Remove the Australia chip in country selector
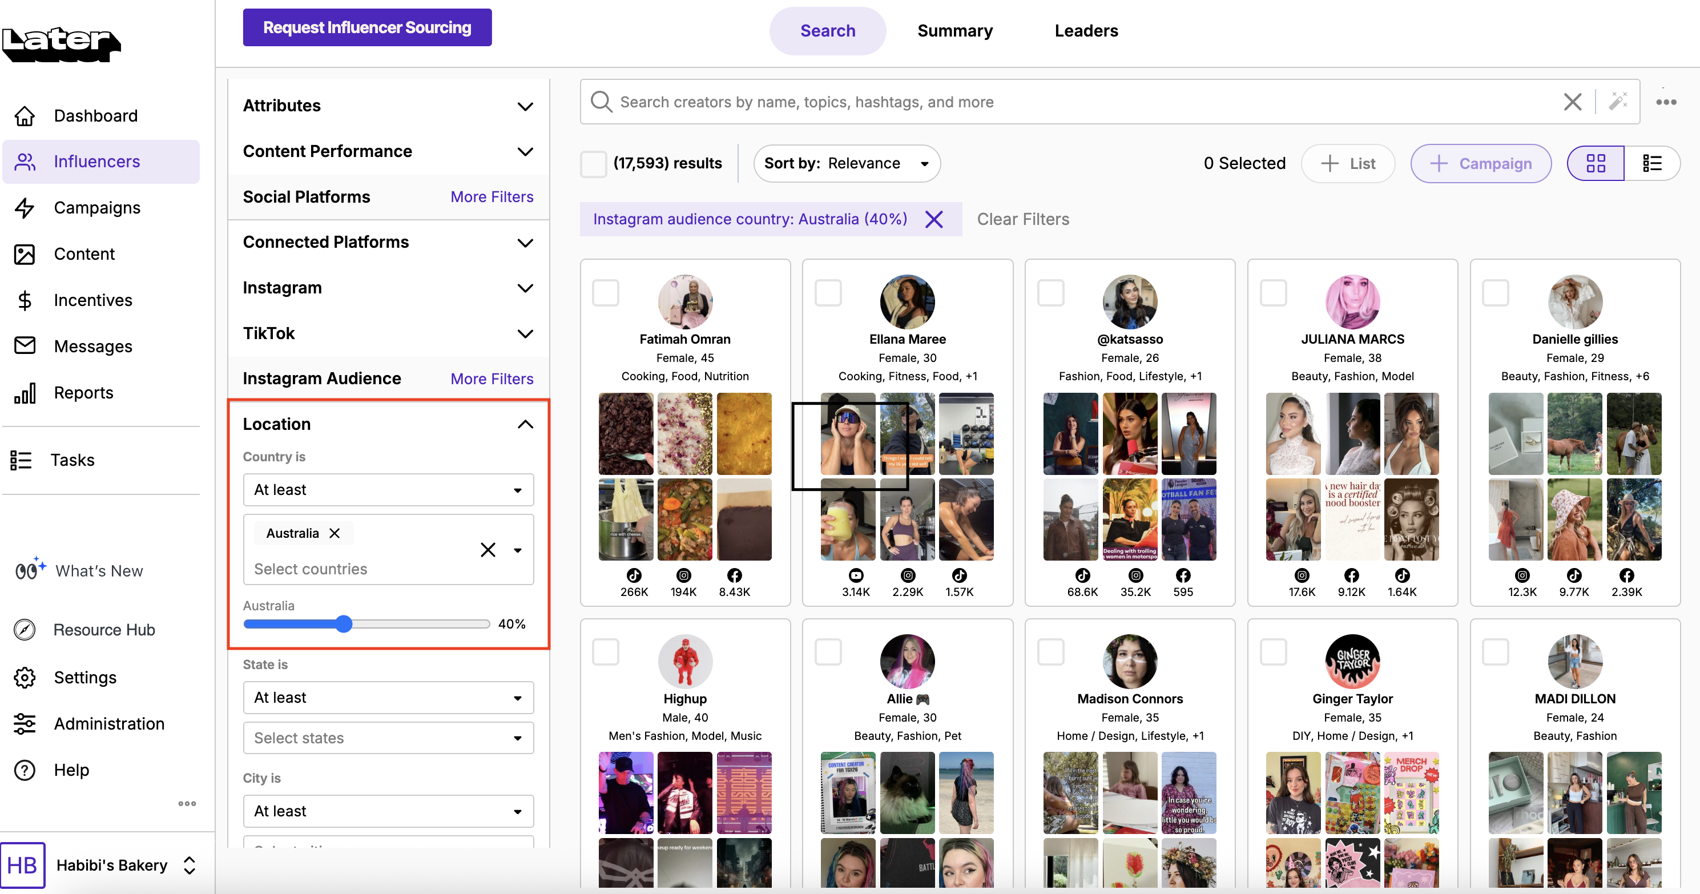The image size is (1700, 894). 335,533
